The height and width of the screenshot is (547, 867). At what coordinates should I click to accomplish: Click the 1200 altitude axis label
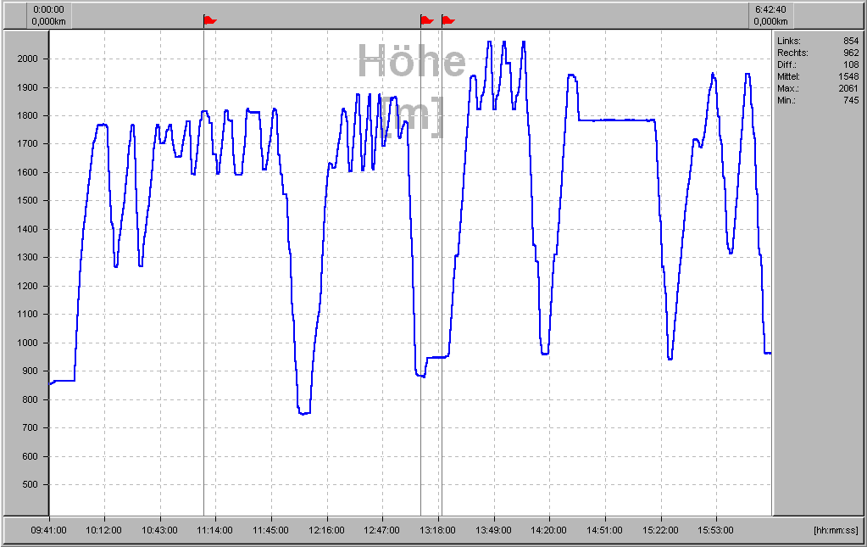point(28,286)
